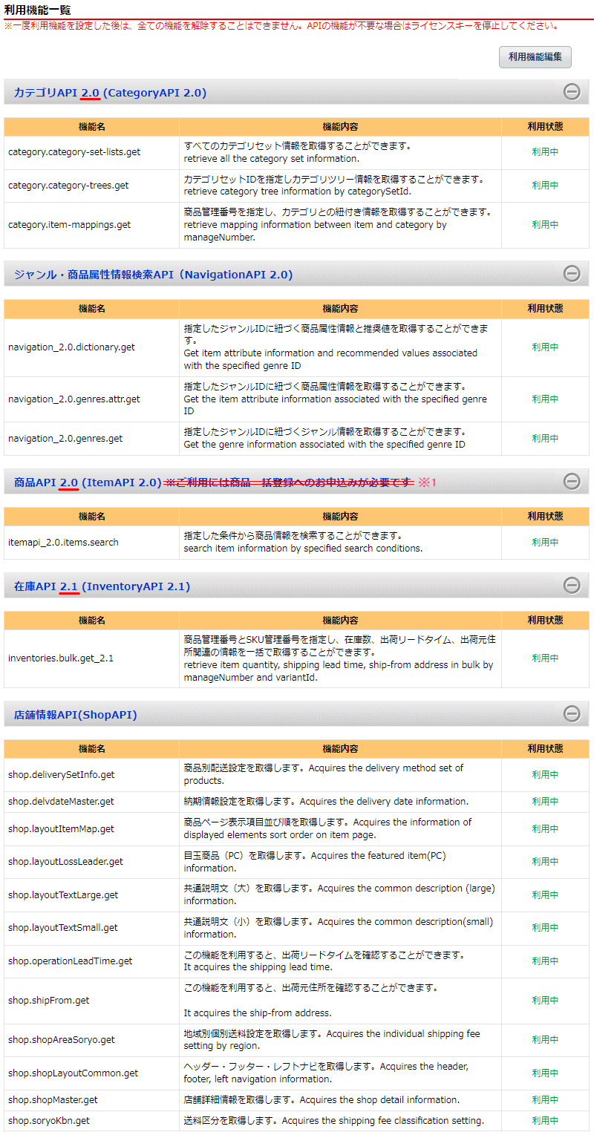Collapse the ShopAPI section
The image size is (594, 1135).
pyautogui.click(x=572, y=714)
